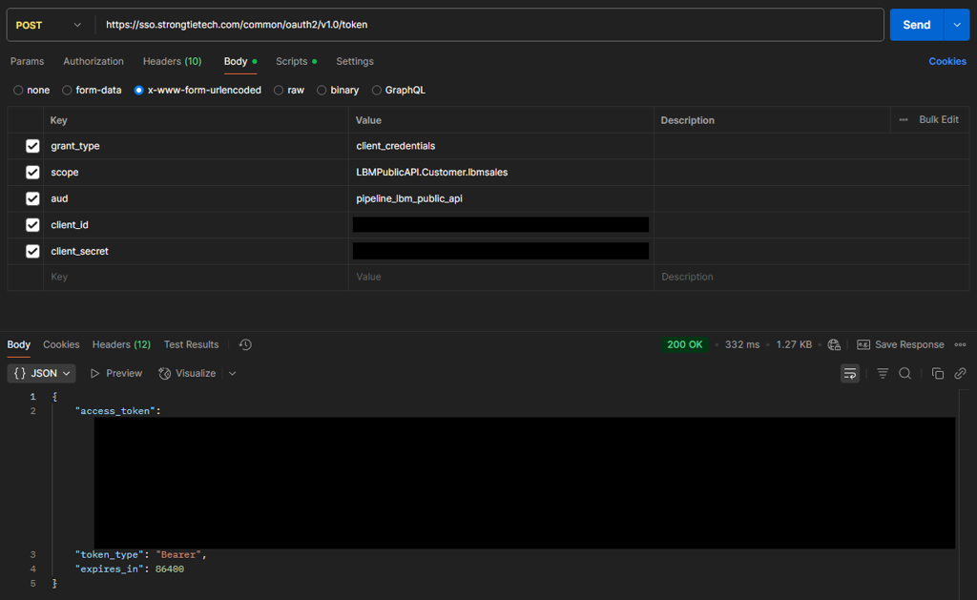Switch to the Authorization tab
This screenshot has width=977, height=600.
click(94, 61)
